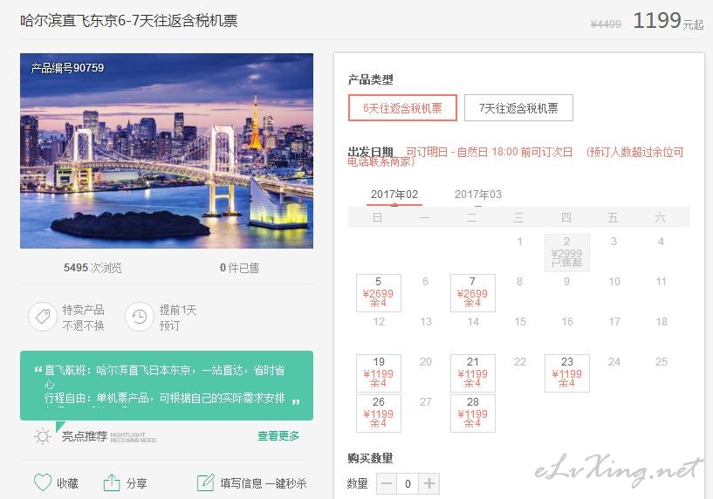Click the fill-info pencil icon
The image size is (713, 499).
click(x=206, y=482)
